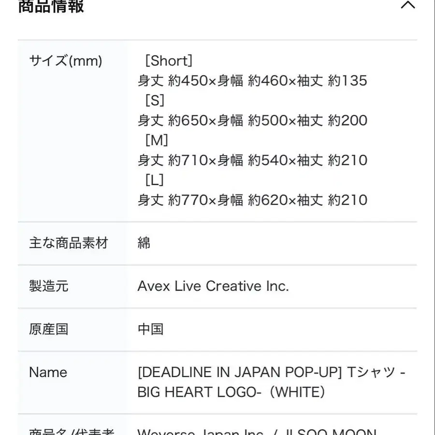
Task: Click the [Short] size entry
Action: (x=170, y=61)
